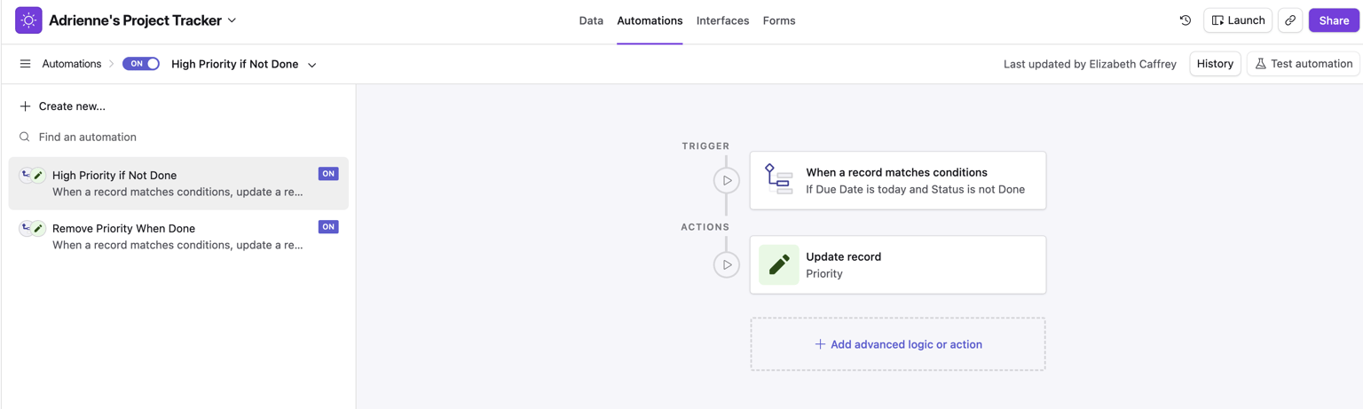Viewport: 1363px width, 409px height.
Task: Switch to the Forms tab
Action: (779, 20)
